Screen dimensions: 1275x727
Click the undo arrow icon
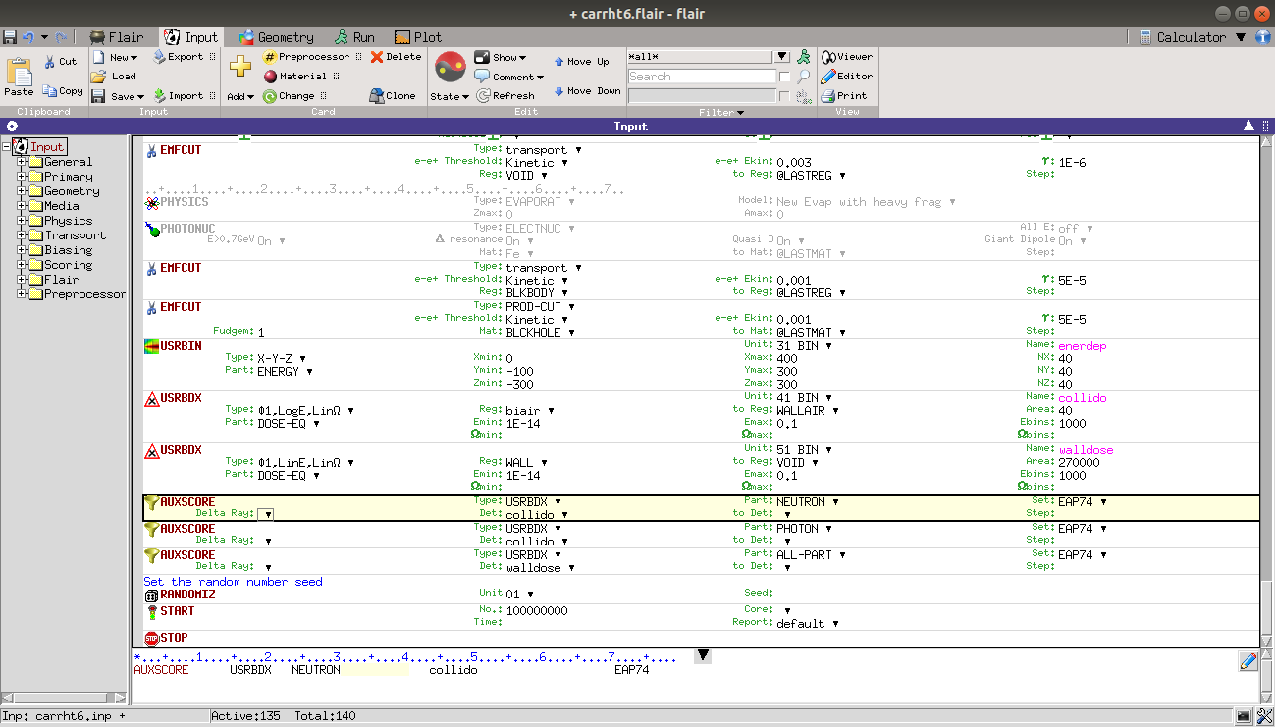(28, 37)
